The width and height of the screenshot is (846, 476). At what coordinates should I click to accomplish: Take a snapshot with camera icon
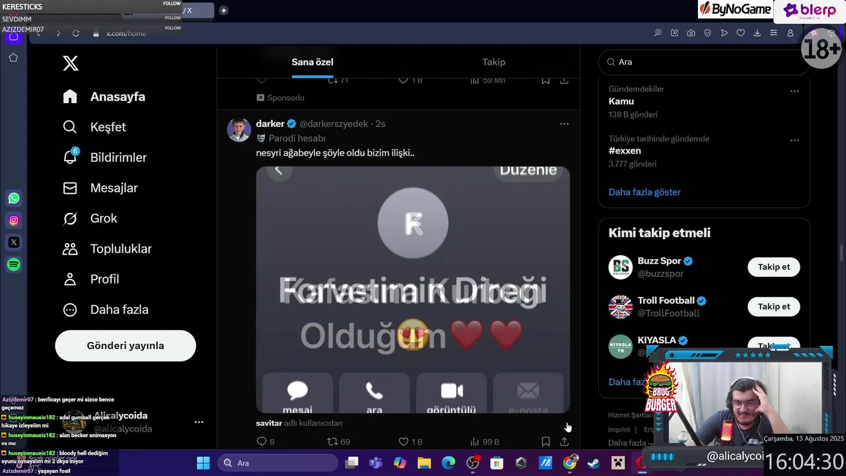[x=691, y=33]
